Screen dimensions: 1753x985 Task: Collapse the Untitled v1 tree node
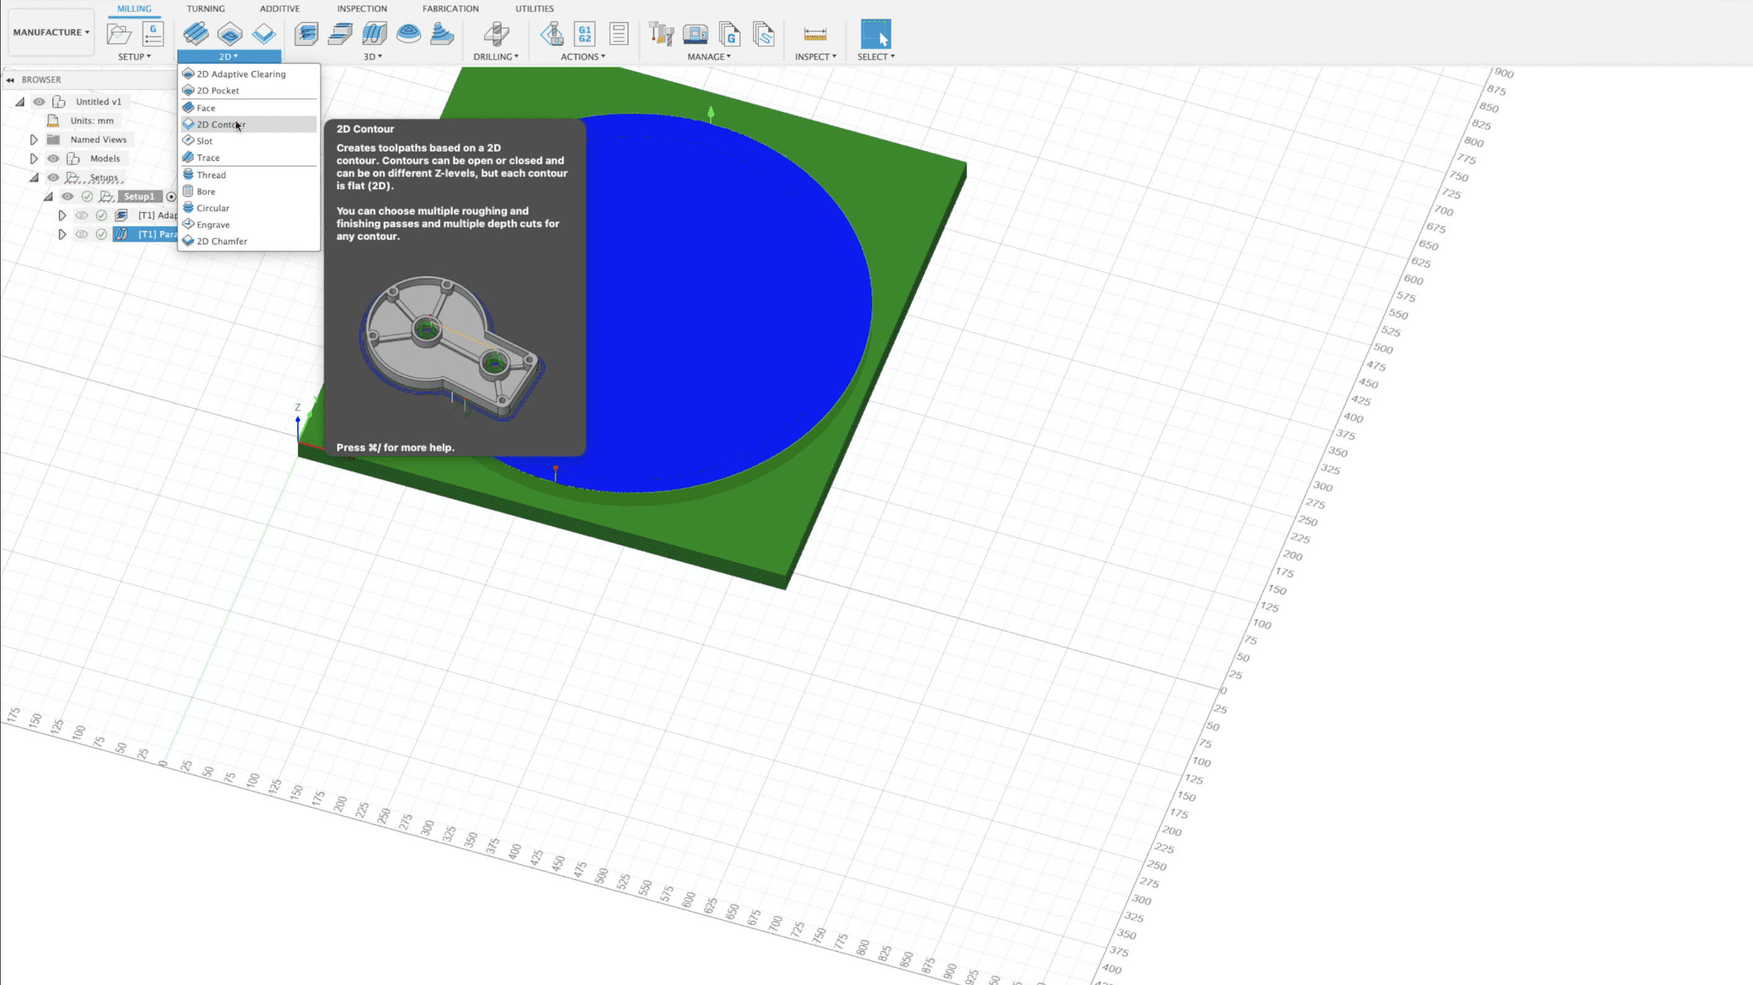(x=19, y=101)
